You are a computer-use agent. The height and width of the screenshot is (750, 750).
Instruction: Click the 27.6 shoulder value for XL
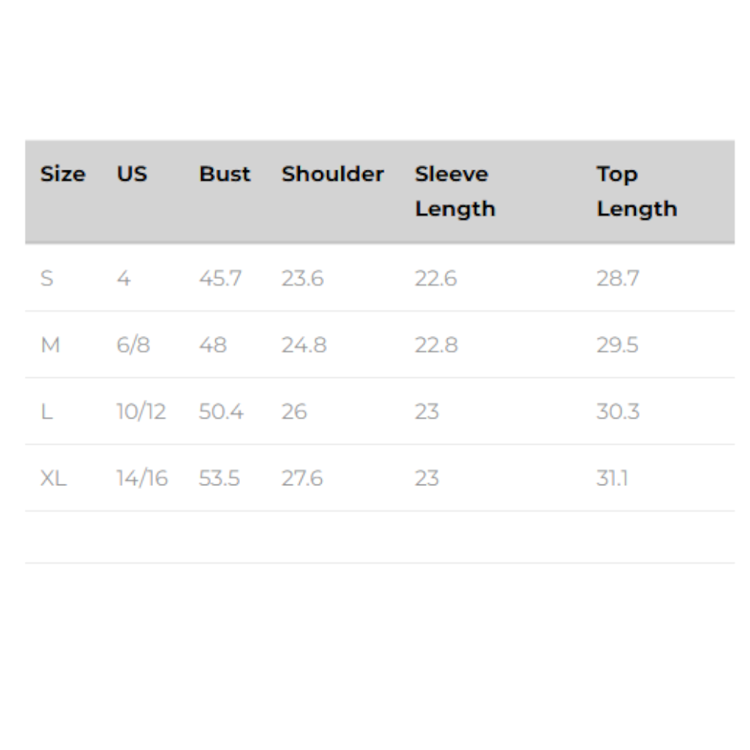pyautogui.click(x=302, y=478)
